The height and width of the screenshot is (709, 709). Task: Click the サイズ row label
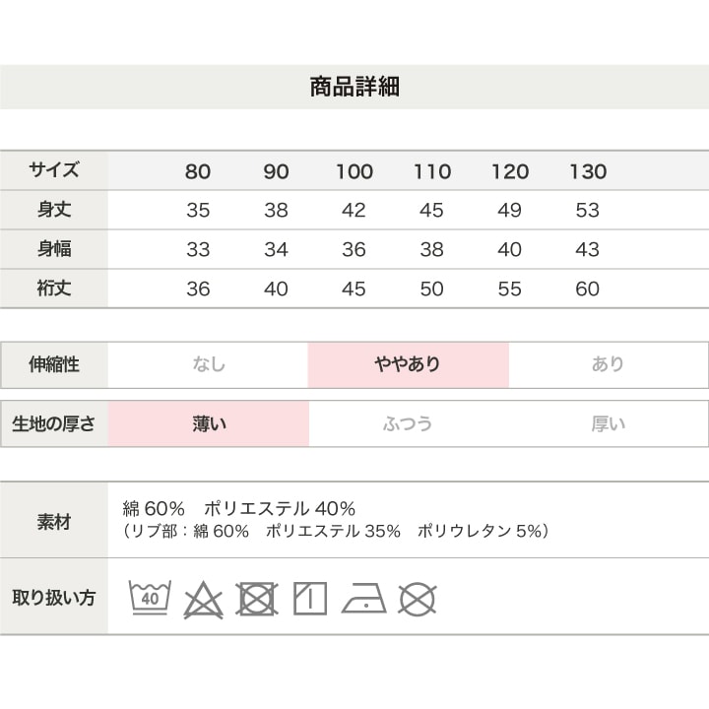tap(54, 170)
